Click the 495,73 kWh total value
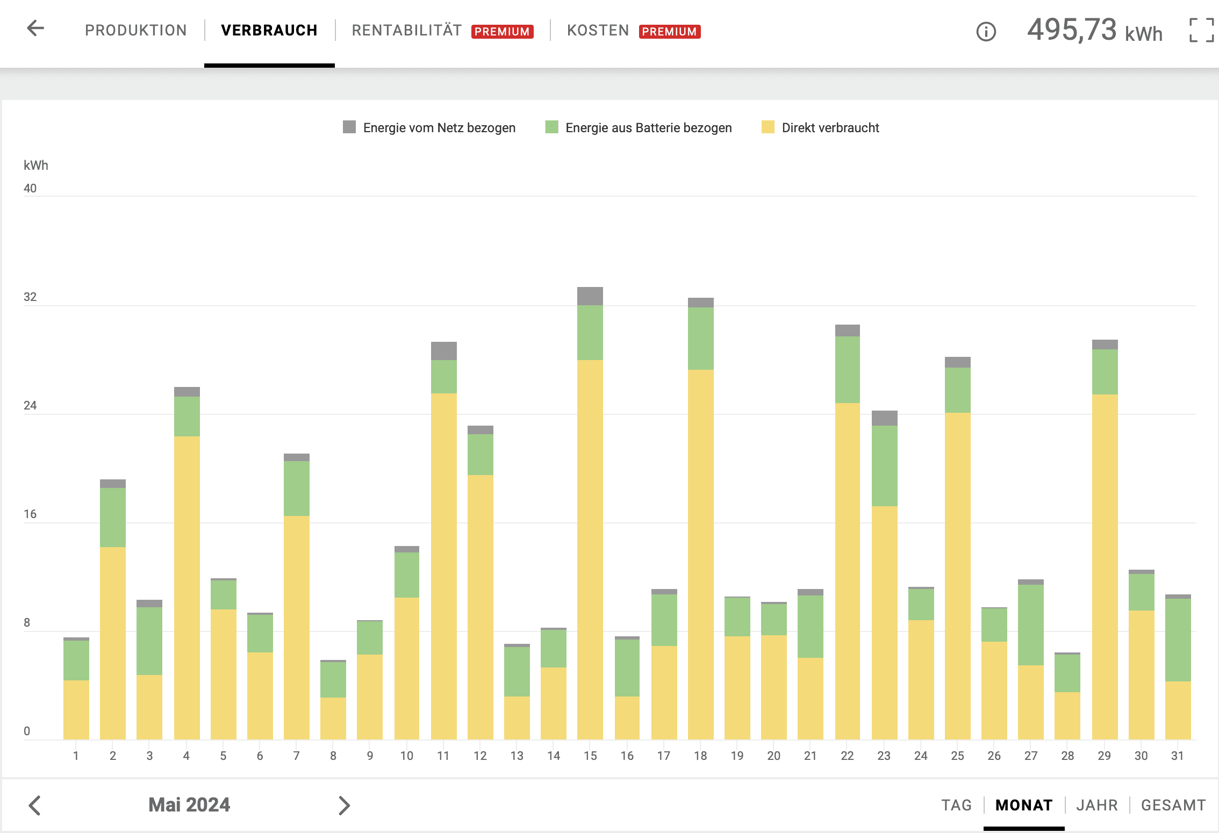 (1094, 30)
